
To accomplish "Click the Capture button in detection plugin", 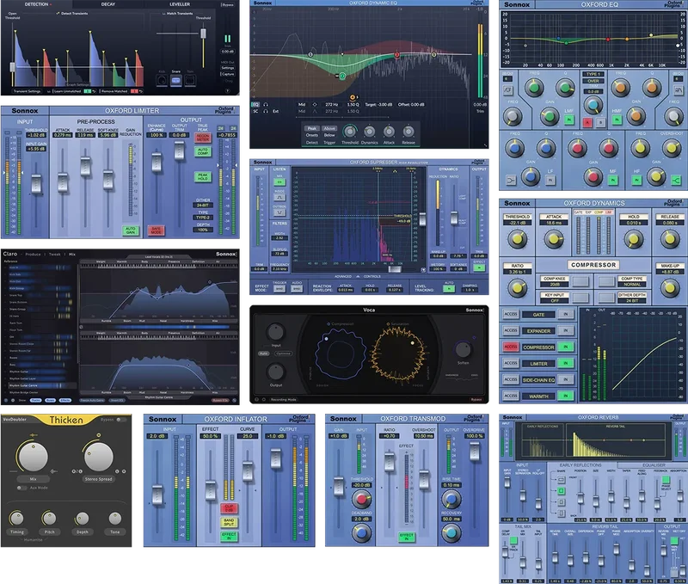I will [228, 74].
